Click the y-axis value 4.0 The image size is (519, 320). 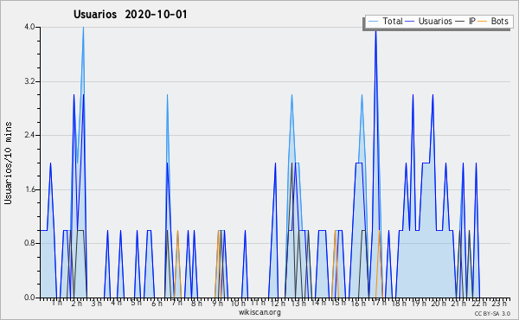coord(29,27)
